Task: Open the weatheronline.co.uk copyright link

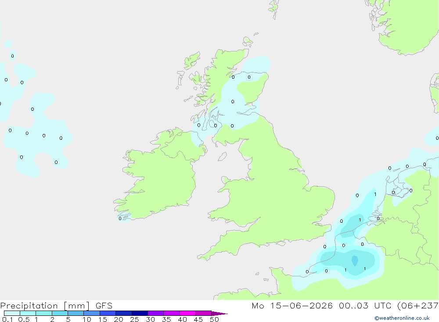Action: tap(402, 318)
